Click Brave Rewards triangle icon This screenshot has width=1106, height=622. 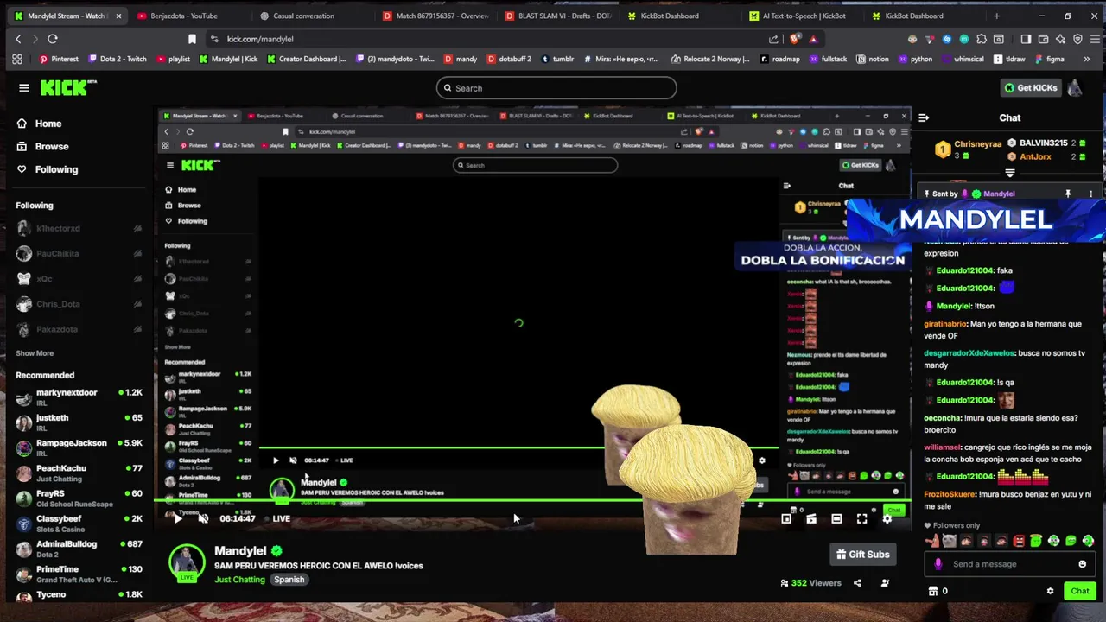813,39
